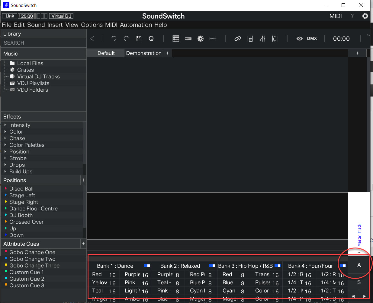Expand the Strobe effects category

[x=5, y=158]
